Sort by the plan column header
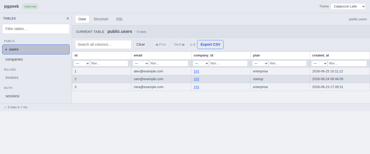 280,55
